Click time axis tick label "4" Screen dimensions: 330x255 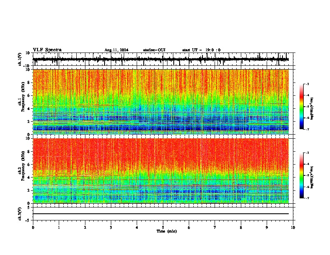click(137, 227)
